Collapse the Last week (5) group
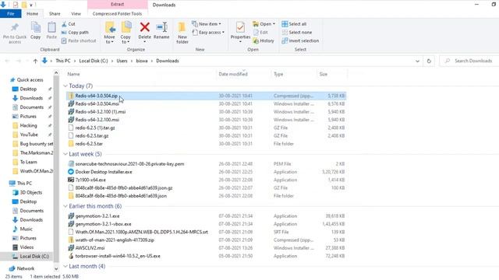The image size is (499, 280). [x=65, y=154]
